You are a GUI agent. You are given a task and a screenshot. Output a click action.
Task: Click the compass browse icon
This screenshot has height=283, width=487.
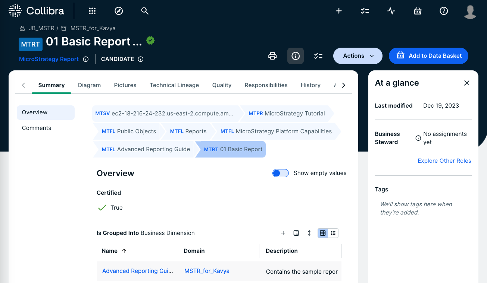(119, 11)
